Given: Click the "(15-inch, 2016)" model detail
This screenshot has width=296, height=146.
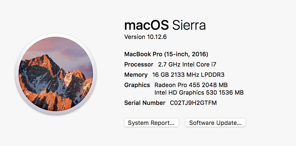Looking at the screenshot, I should pos(186,54).
